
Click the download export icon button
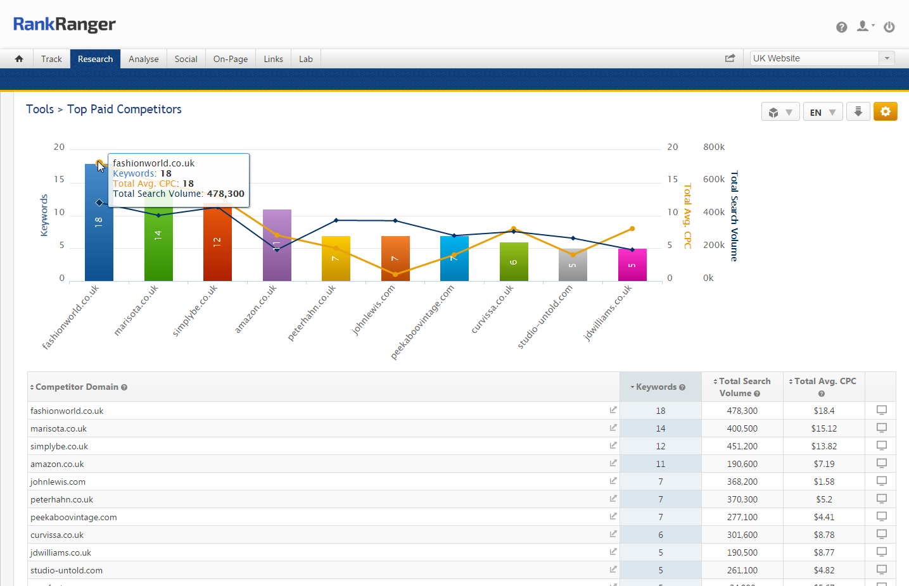(x=858, y=112)
